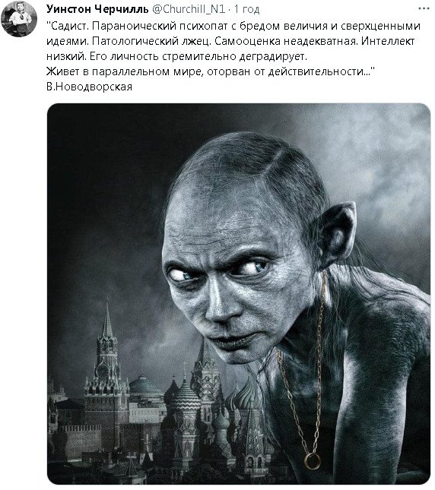The width and height of the screenshot is (435, 490).
Task: Open the tweet's "1 год" timestamp link
Action: click(246, 9)
